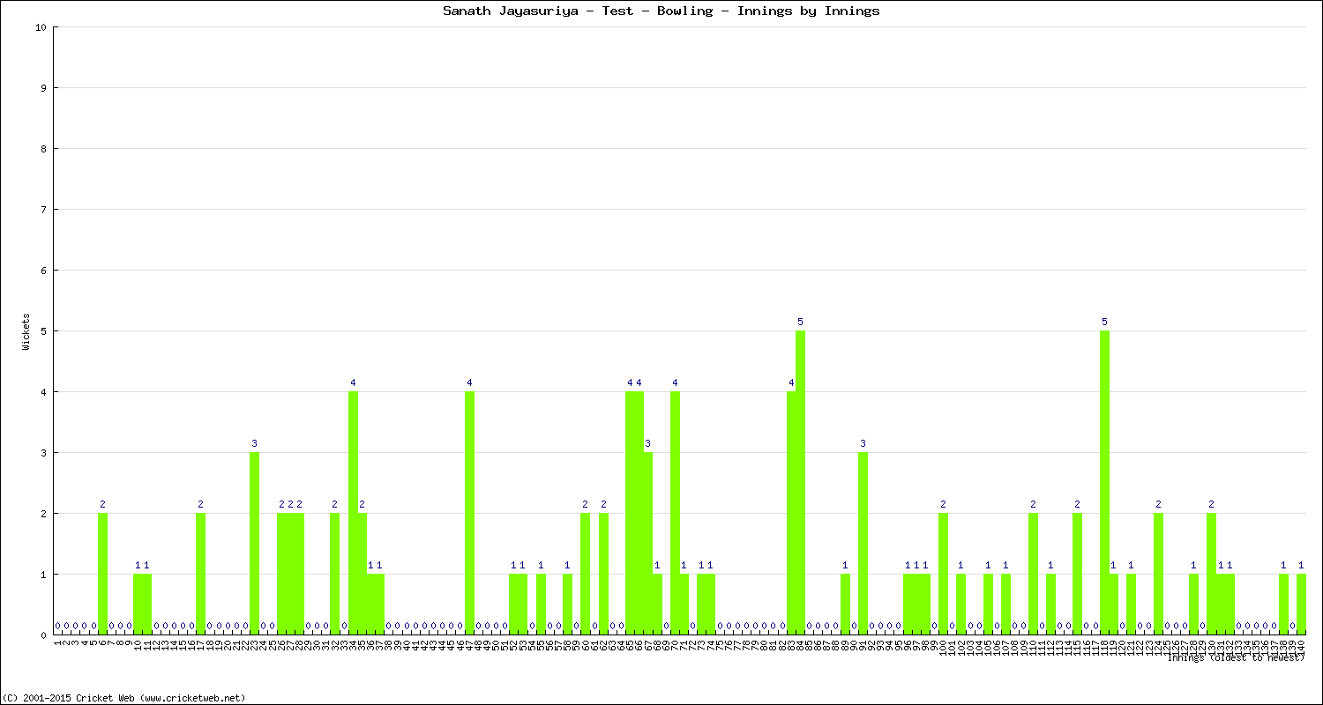The height and width of the screenshot is (705, 1323).
Task: Choose the 1-wicket bar at innings 107
Action: 1005,605
